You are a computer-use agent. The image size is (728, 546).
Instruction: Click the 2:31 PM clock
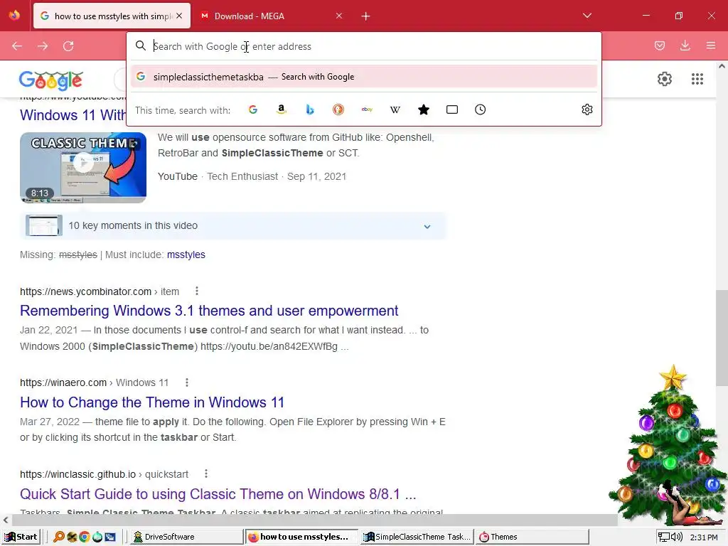tap(703, 537)
